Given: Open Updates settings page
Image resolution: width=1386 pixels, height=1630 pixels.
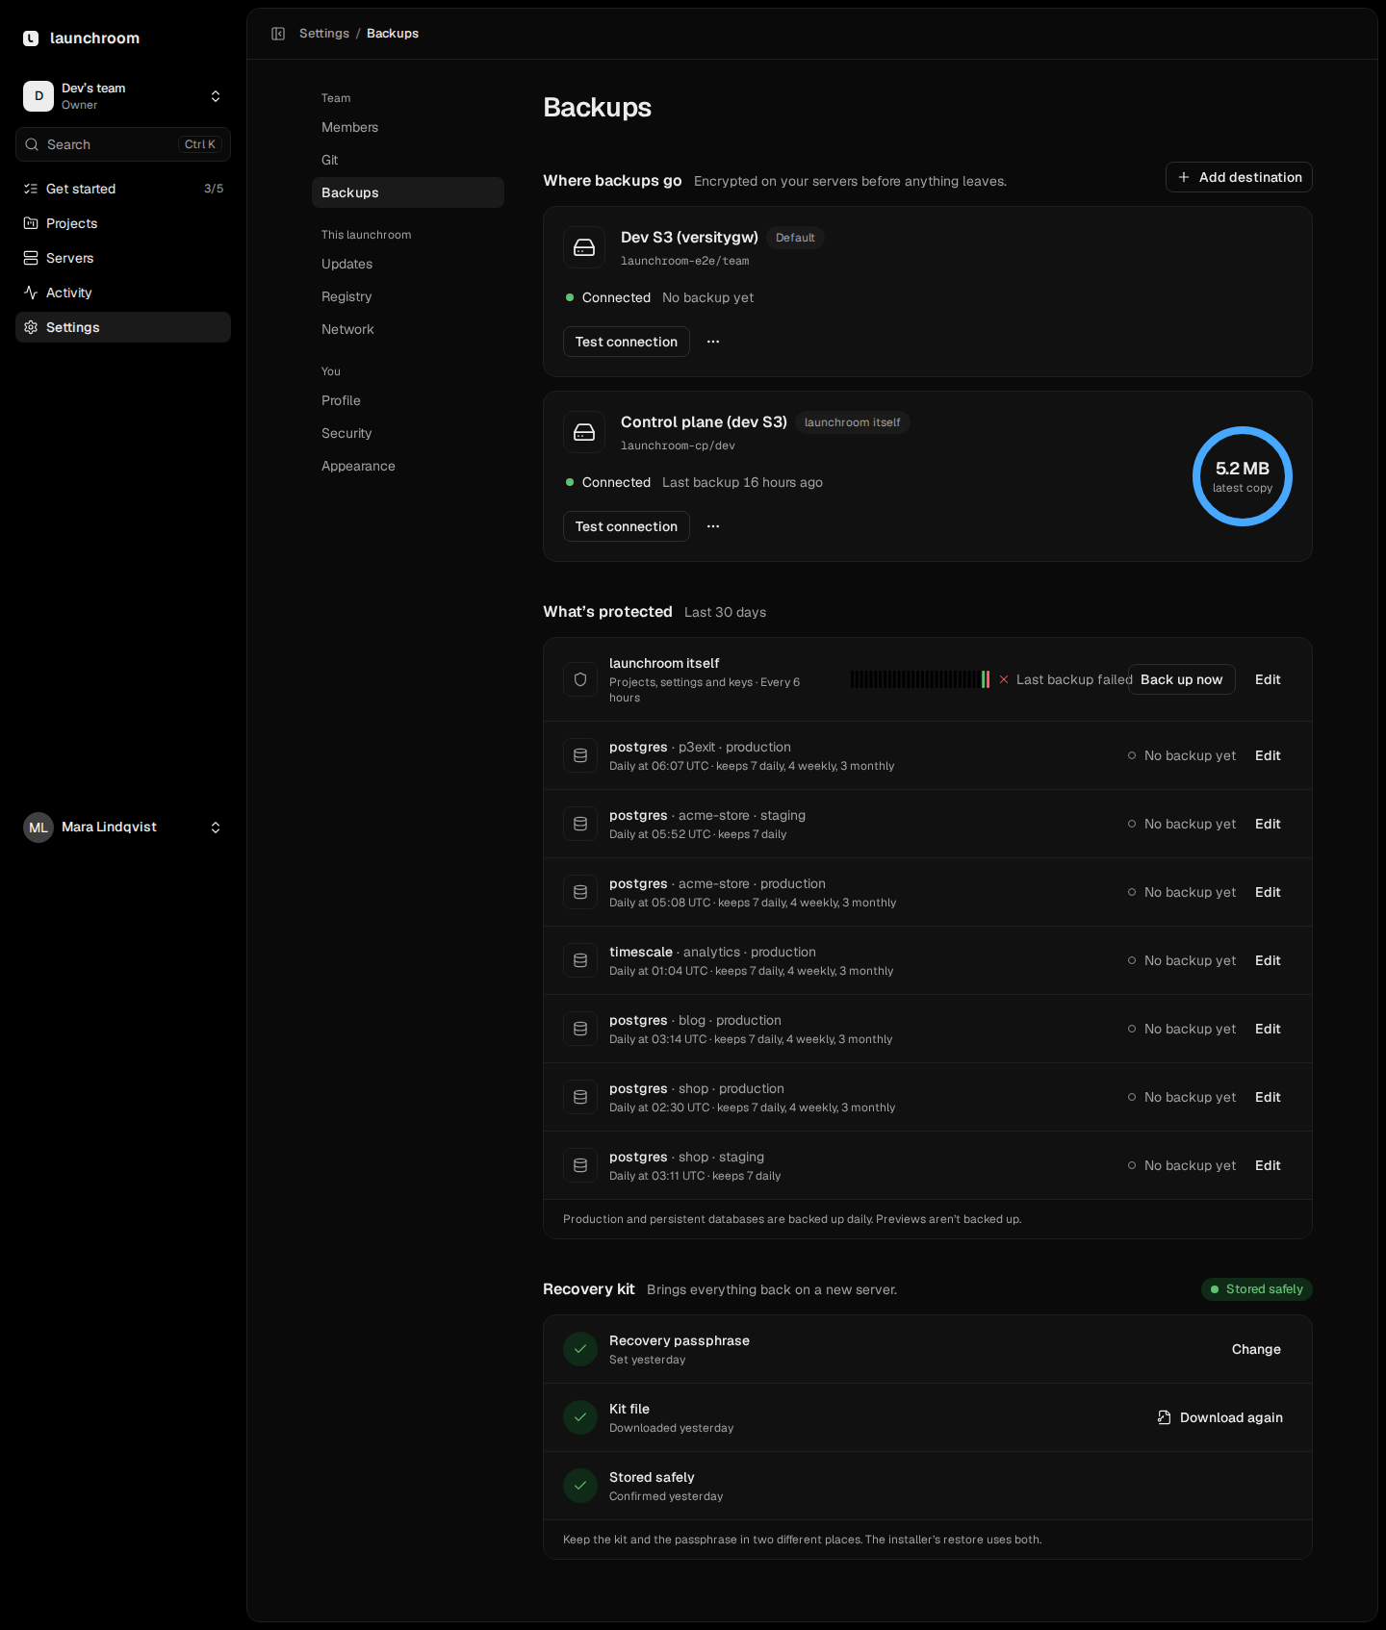Looking at the screenshot, I should tap(408, 264).
